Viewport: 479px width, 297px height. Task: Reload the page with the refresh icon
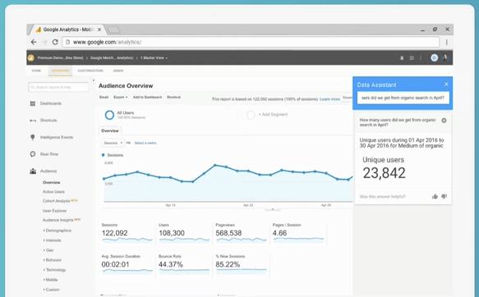pos(55,42)
